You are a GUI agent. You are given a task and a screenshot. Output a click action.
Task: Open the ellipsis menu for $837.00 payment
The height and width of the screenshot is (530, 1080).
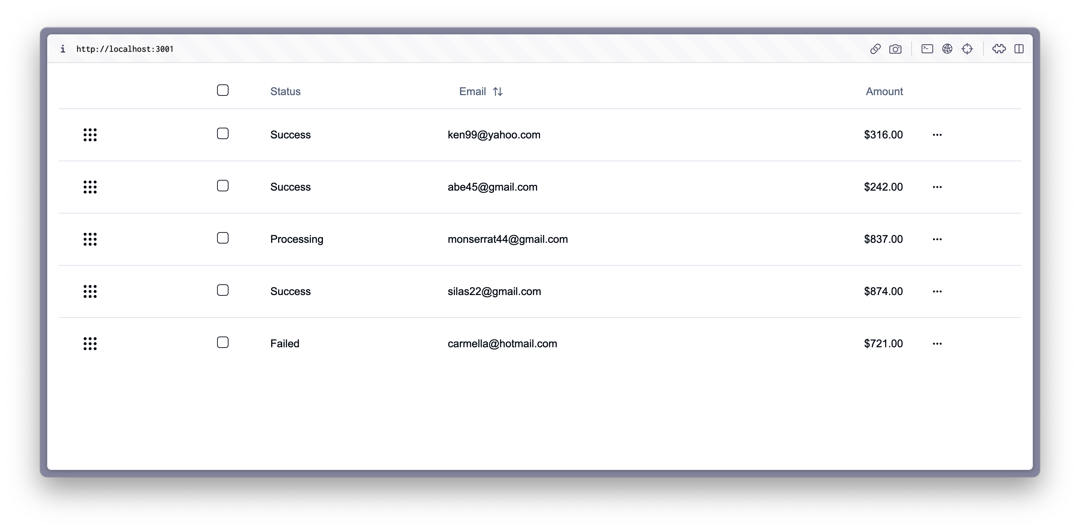pyautogui.click(x=937, y=239)
